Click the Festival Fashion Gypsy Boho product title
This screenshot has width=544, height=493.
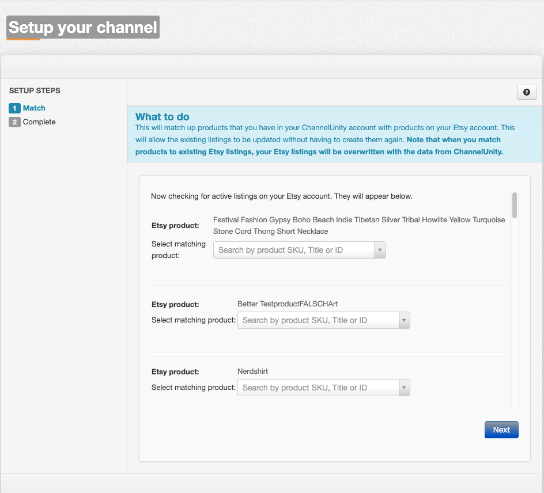coord(359,225)
